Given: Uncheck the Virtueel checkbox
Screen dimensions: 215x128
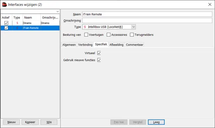Looking at the screenshot, I should 99,53.
